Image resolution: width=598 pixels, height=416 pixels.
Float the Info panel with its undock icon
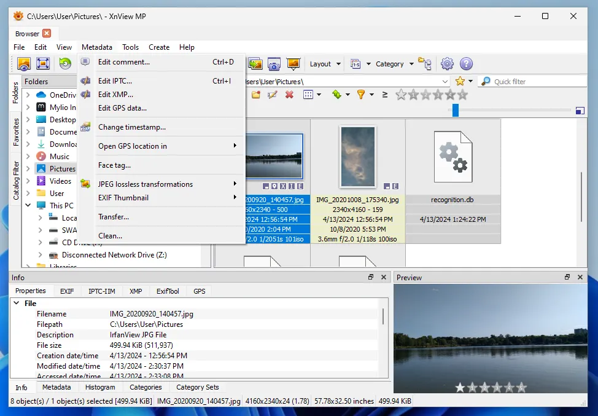tap(371, 277)
